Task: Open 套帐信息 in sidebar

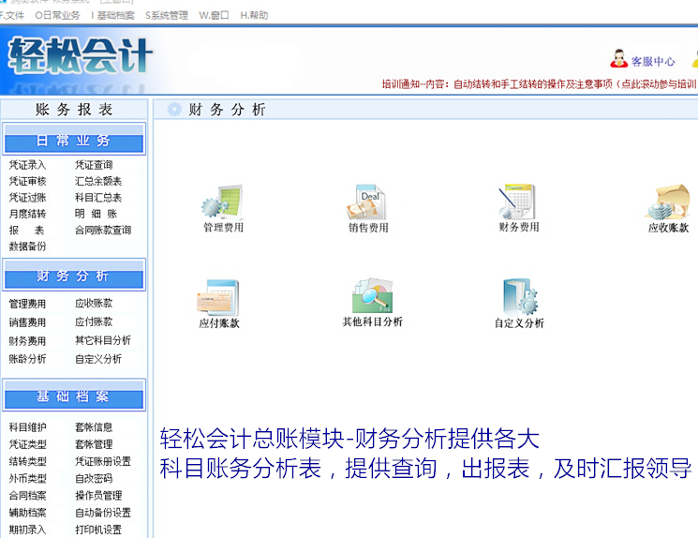Action: pos(94,427)
